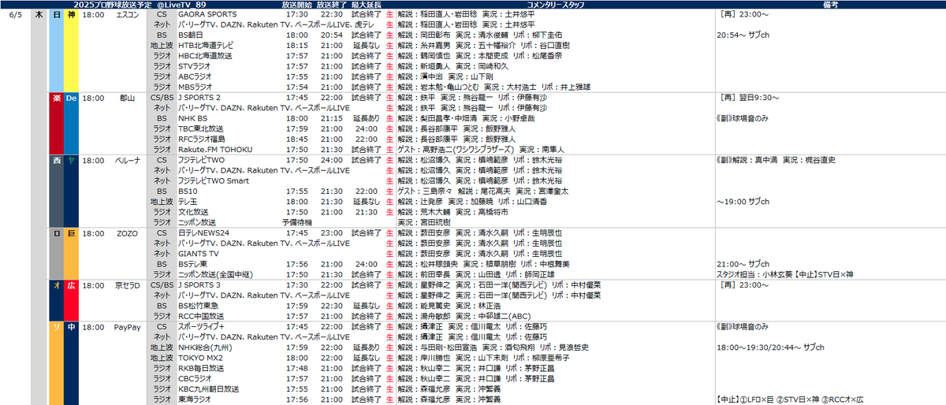
Task: Click the venue cell '京セラD'
Action: click(127, 284)
